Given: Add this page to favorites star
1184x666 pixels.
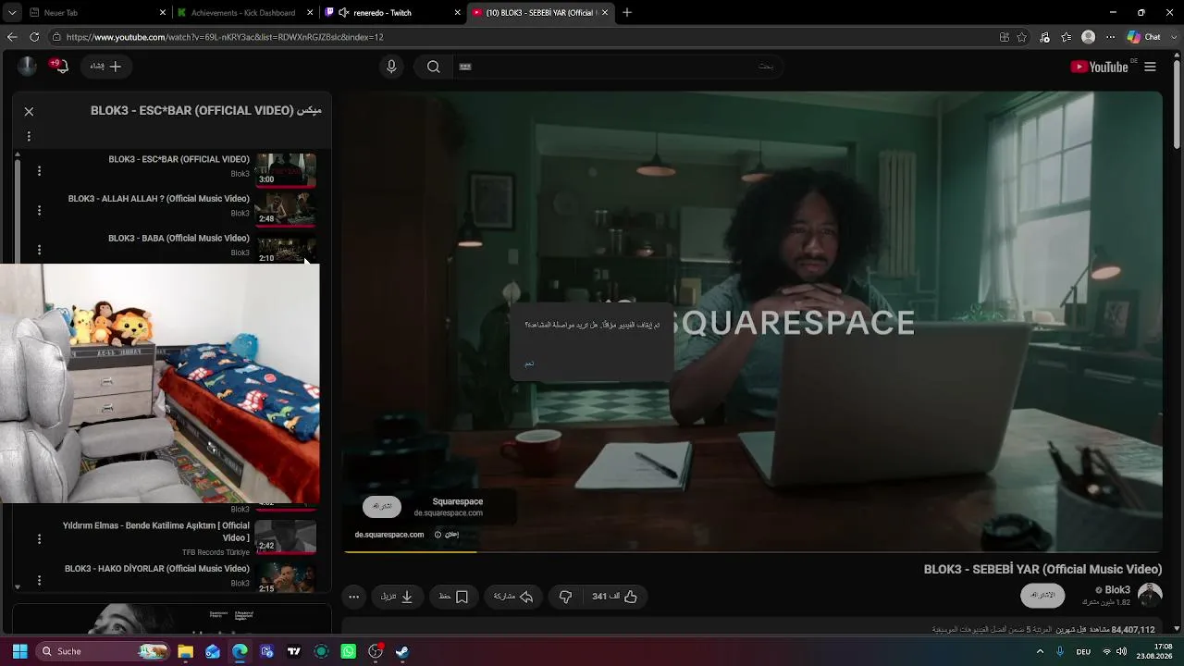Looking at the screenshot, I should point(1022,37).
